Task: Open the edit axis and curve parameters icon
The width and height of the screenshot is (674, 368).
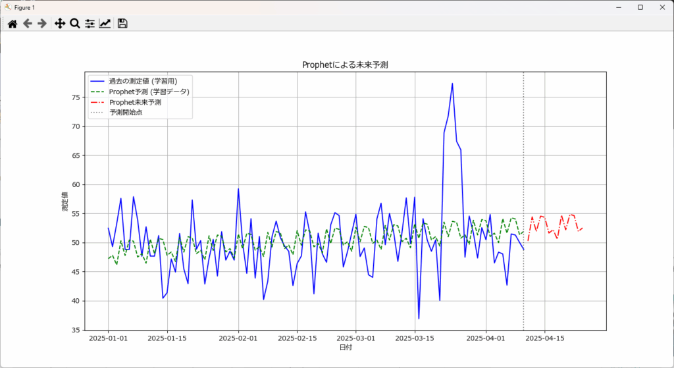Action: 105,24
